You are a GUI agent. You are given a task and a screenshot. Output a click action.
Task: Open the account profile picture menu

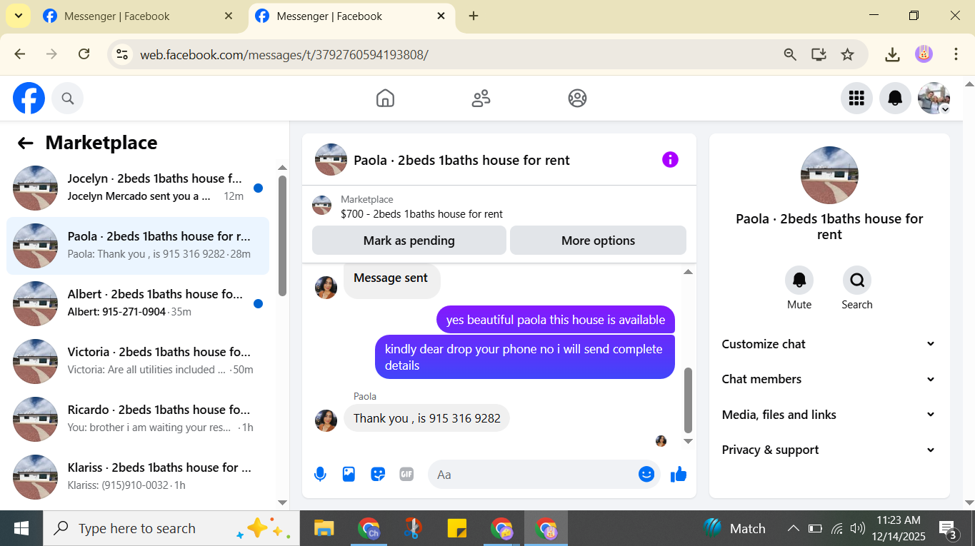(934, 98)
